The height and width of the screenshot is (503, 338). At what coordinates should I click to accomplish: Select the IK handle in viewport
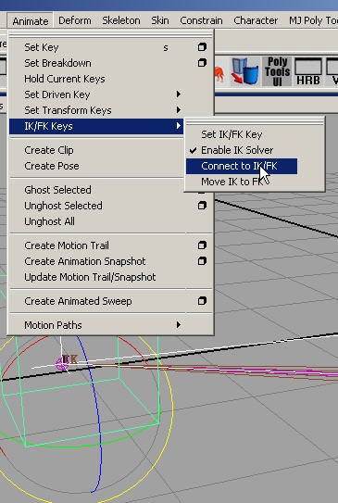tap(67, 362)
